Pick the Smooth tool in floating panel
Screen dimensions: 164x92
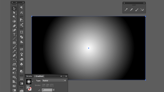[x=131, y=10]
